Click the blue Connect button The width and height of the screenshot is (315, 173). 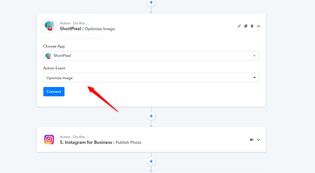click(x=54, y=92)
